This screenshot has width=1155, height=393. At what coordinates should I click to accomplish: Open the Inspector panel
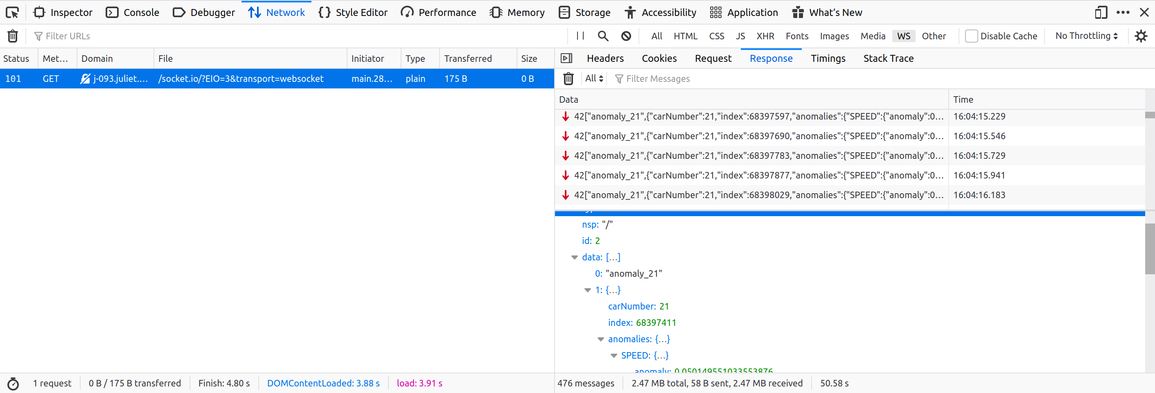[63, 13]
